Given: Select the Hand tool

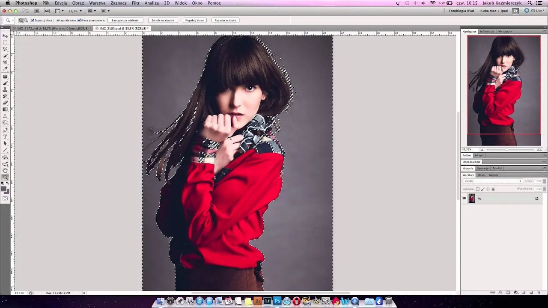Looking at the screenshot, I should pyautogui.click(x=5, y=170).
